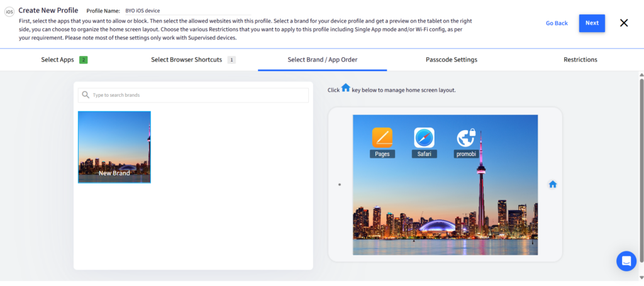
Task: Open the Restrictions tab
Action: coord(580,60)
